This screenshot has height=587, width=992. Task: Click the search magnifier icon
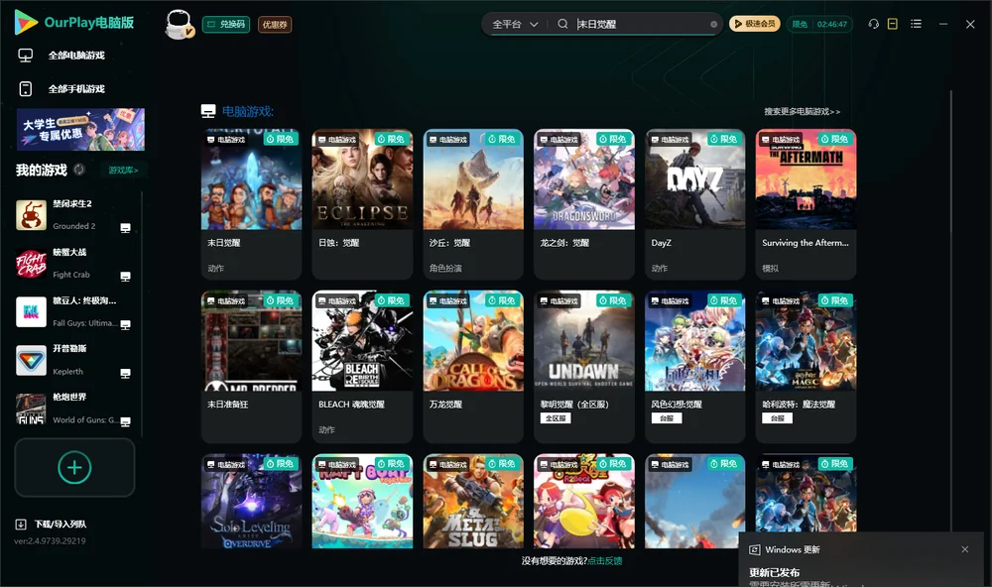pyautogui.click(x=562, y=24)
